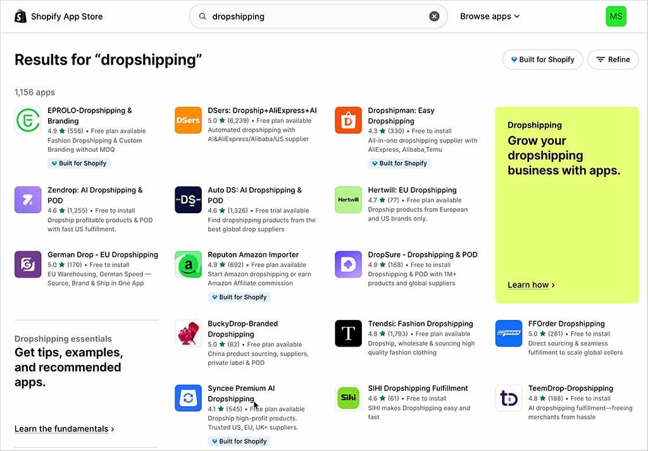Click EPROLO's Built for Shopify badge
The height and width of the screenshot is (451, 648).
(x=79, y=163)
